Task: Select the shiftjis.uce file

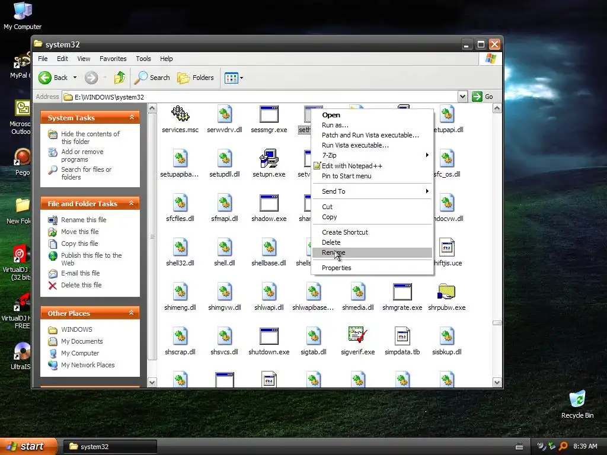Action: (x=447, y=252)
